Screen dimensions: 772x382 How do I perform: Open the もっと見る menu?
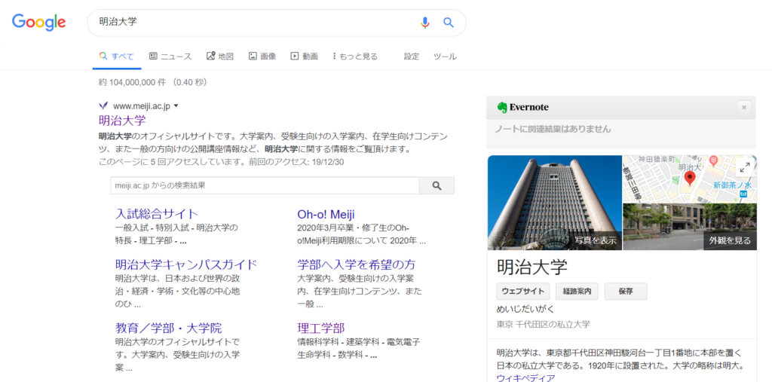(355, 56)
